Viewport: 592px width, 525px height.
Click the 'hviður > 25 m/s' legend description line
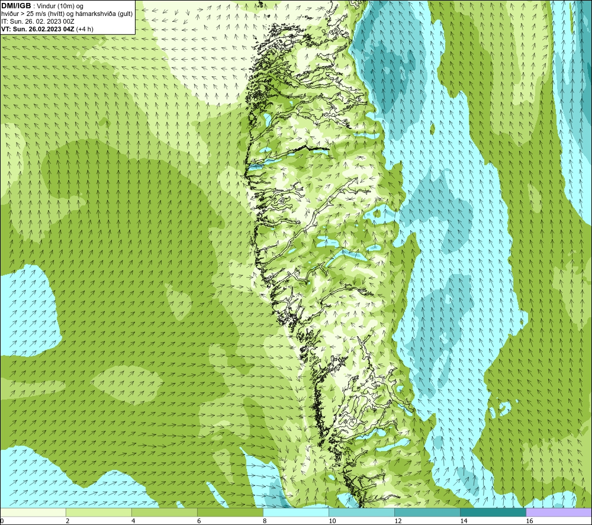pos(67,14)
